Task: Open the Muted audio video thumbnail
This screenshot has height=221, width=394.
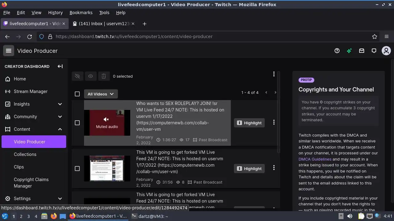Action: (x=107, y=123)
